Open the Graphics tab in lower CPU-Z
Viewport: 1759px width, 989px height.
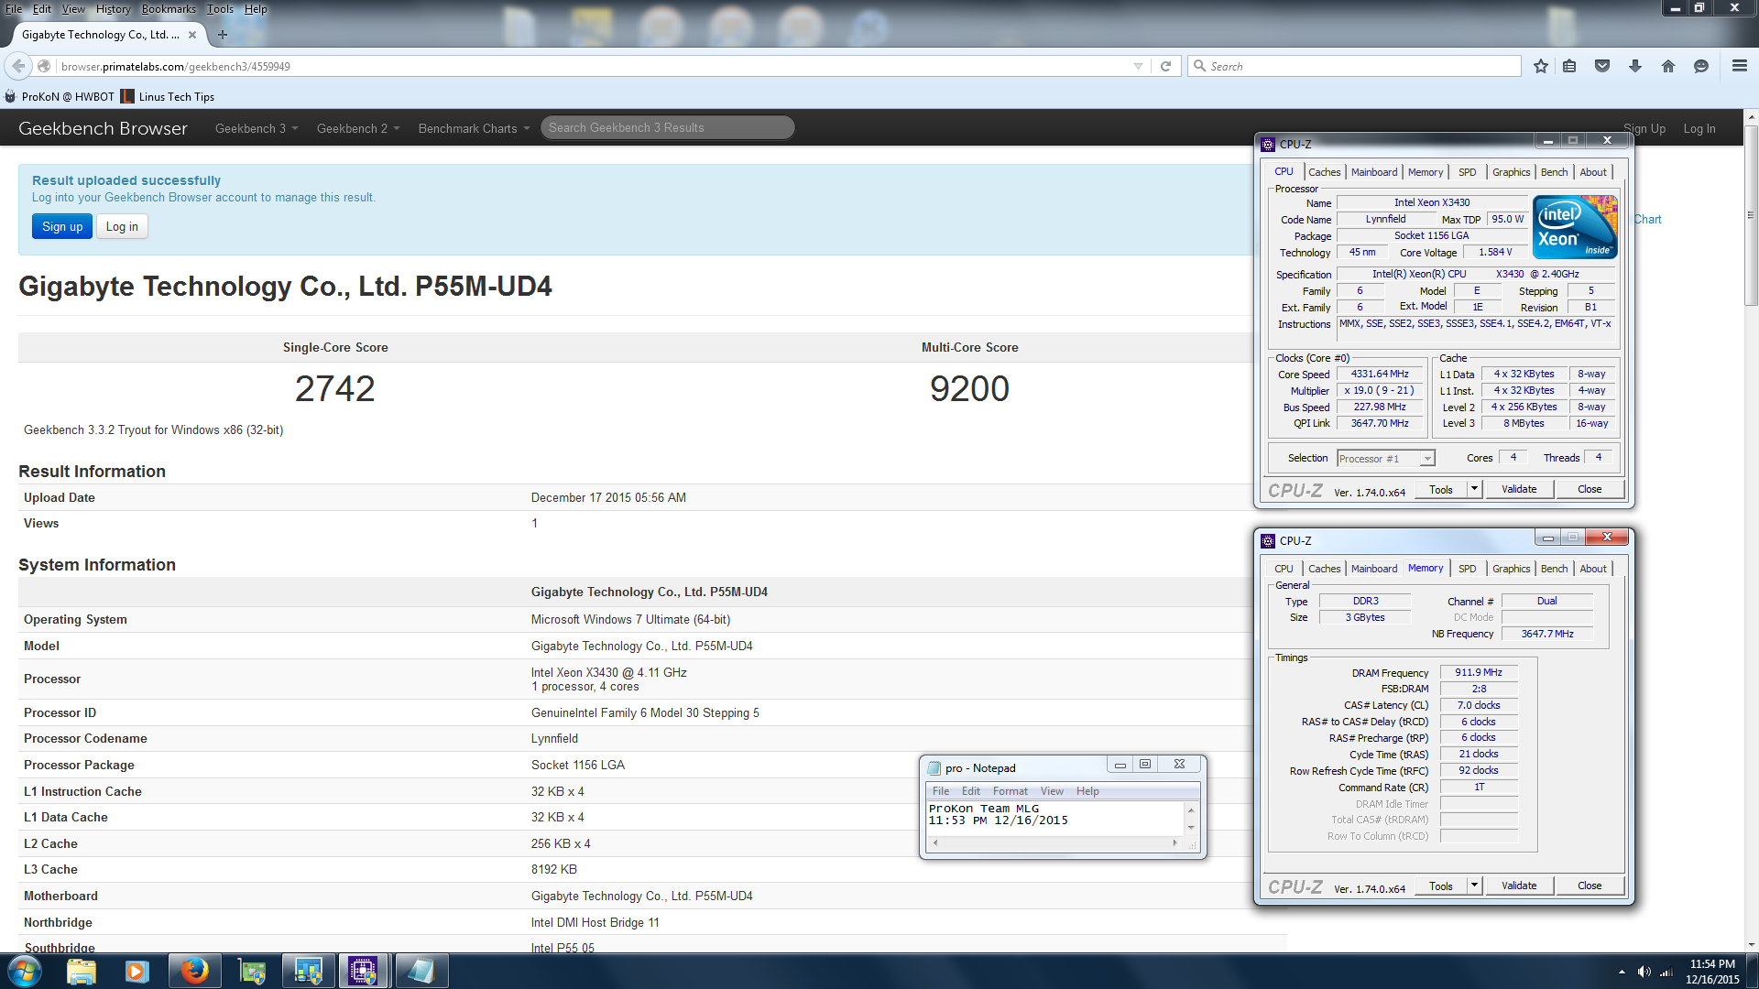point(1511,569)
